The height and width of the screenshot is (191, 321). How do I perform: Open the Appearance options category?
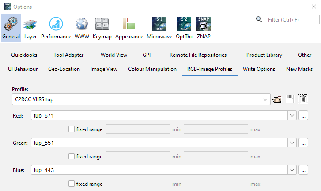click(x=129, y=28)
